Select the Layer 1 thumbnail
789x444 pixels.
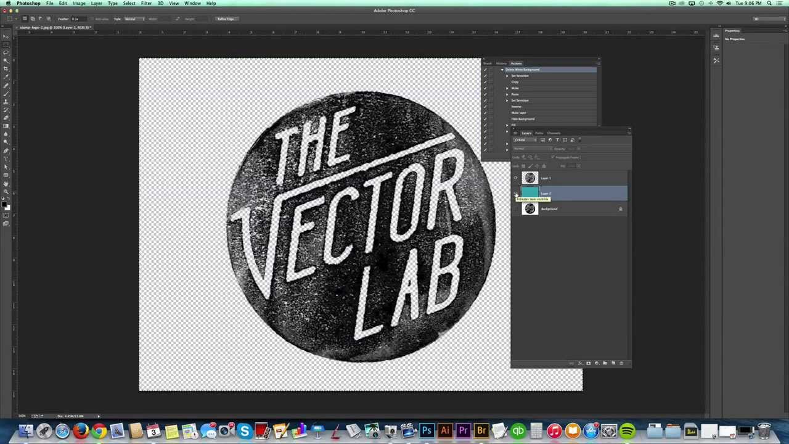tap(530, 178)
